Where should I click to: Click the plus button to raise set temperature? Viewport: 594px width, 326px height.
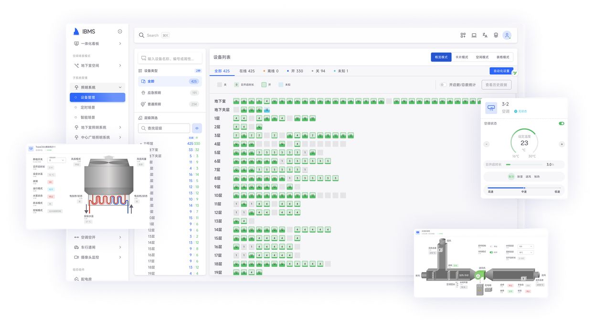(562, 144)
